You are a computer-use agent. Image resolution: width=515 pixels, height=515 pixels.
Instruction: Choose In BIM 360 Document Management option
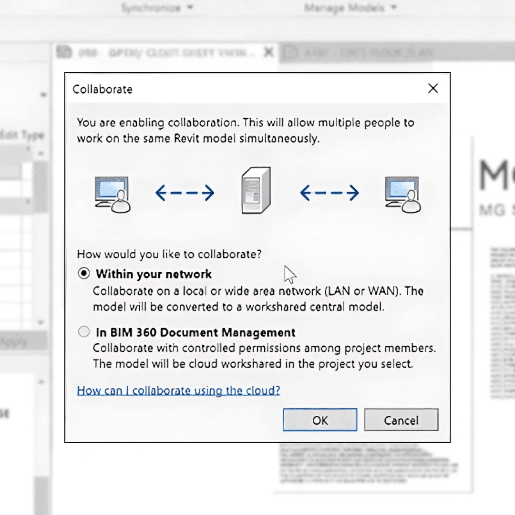(x=84, y=332)
